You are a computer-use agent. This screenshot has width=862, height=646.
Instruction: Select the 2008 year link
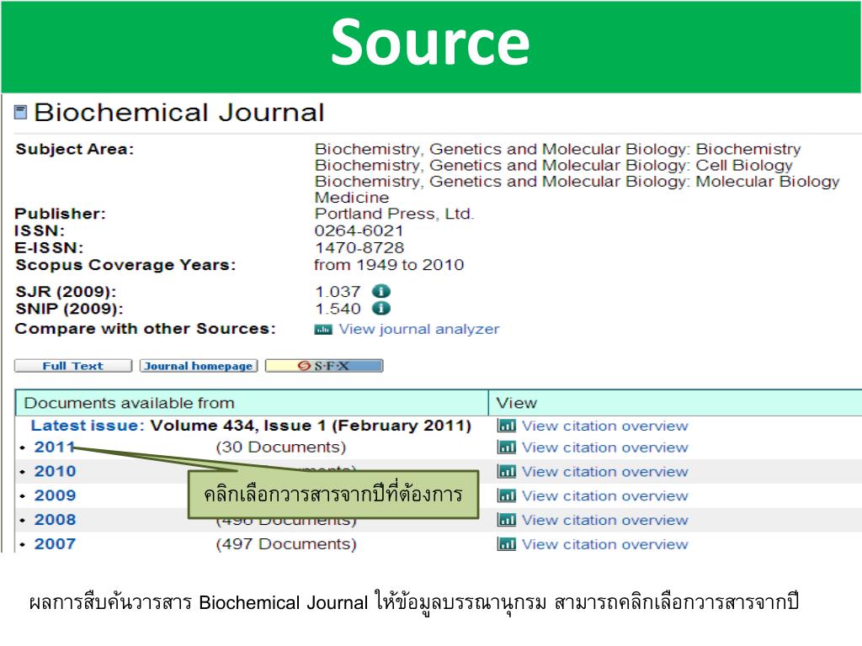[x=55, y=520]
